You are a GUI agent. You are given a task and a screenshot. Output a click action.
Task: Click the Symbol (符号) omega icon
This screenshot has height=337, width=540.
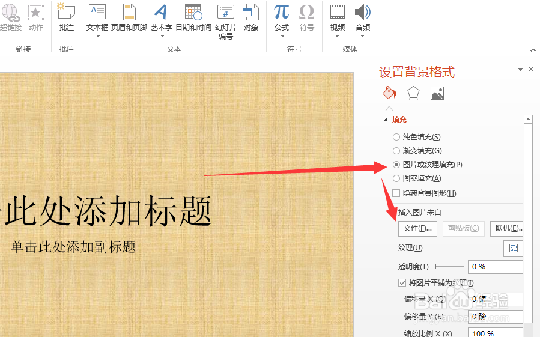[306, 12]
